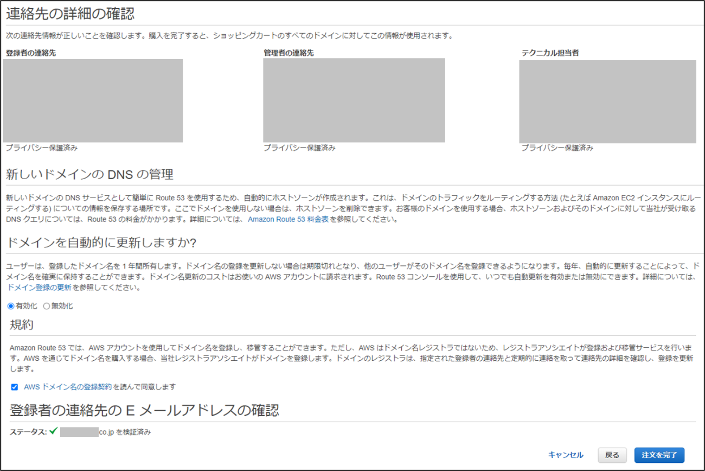Image resolution: width=705 pixels, height=471 pixels.
Task: Open the ドメイン登録の更新 link
Action: pyautogui.click(x=39, y=288)
